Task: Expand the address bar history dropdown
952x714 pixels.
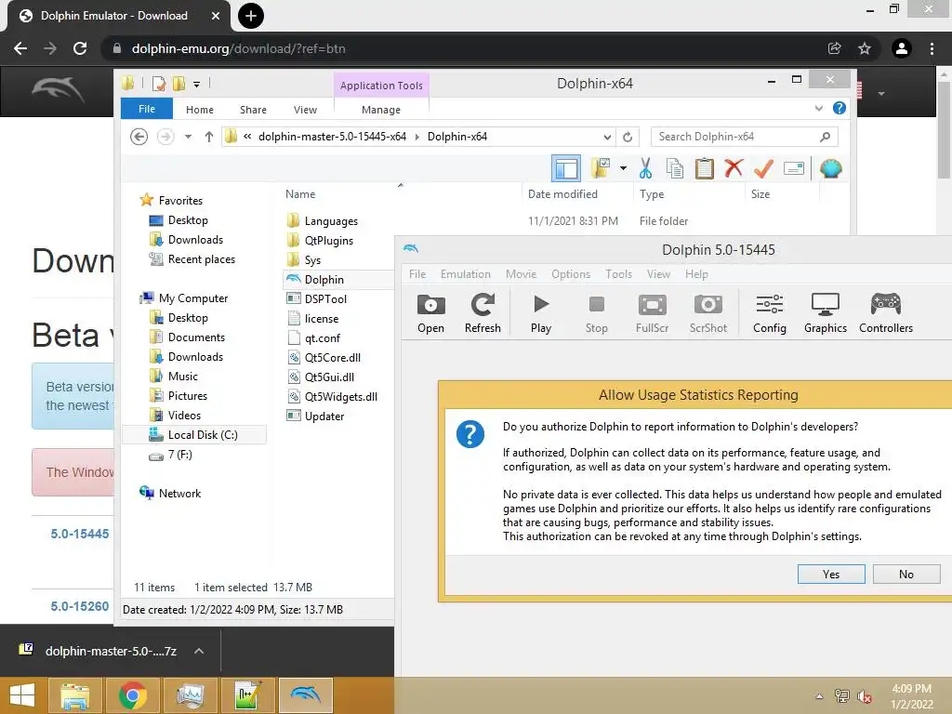Action: pyautogui.click(x=607, y=137)
